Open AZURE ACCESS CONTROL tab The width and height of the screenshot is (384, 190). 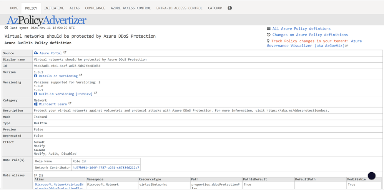point(131,8)
